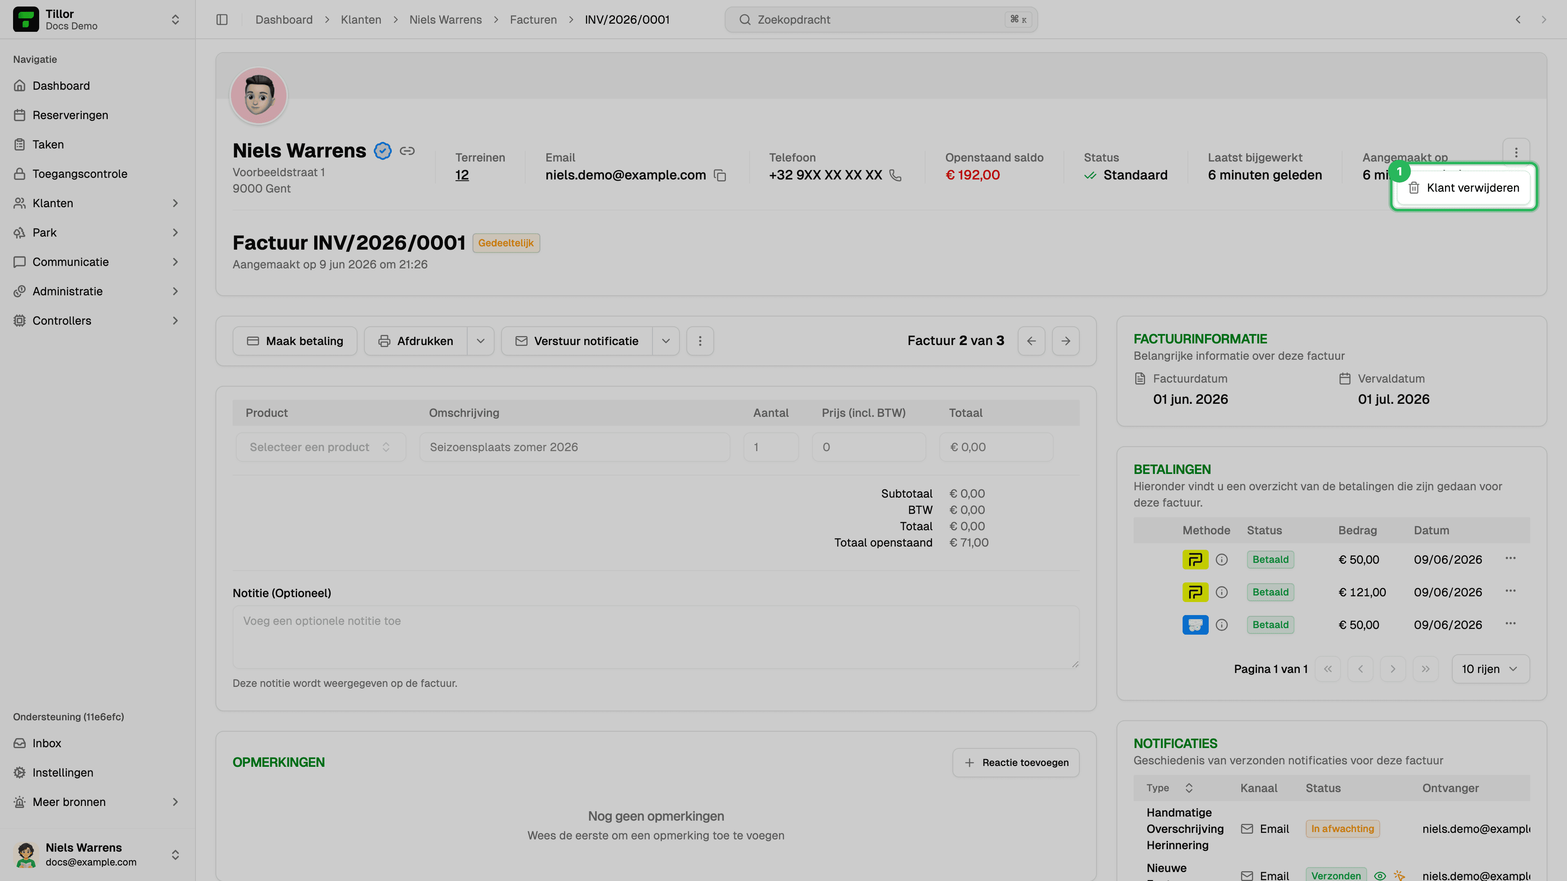Select Klant verwijderen menu item
This screenshot has width=1567, height=881.
pyautogui.click(x=1464, y=188)
